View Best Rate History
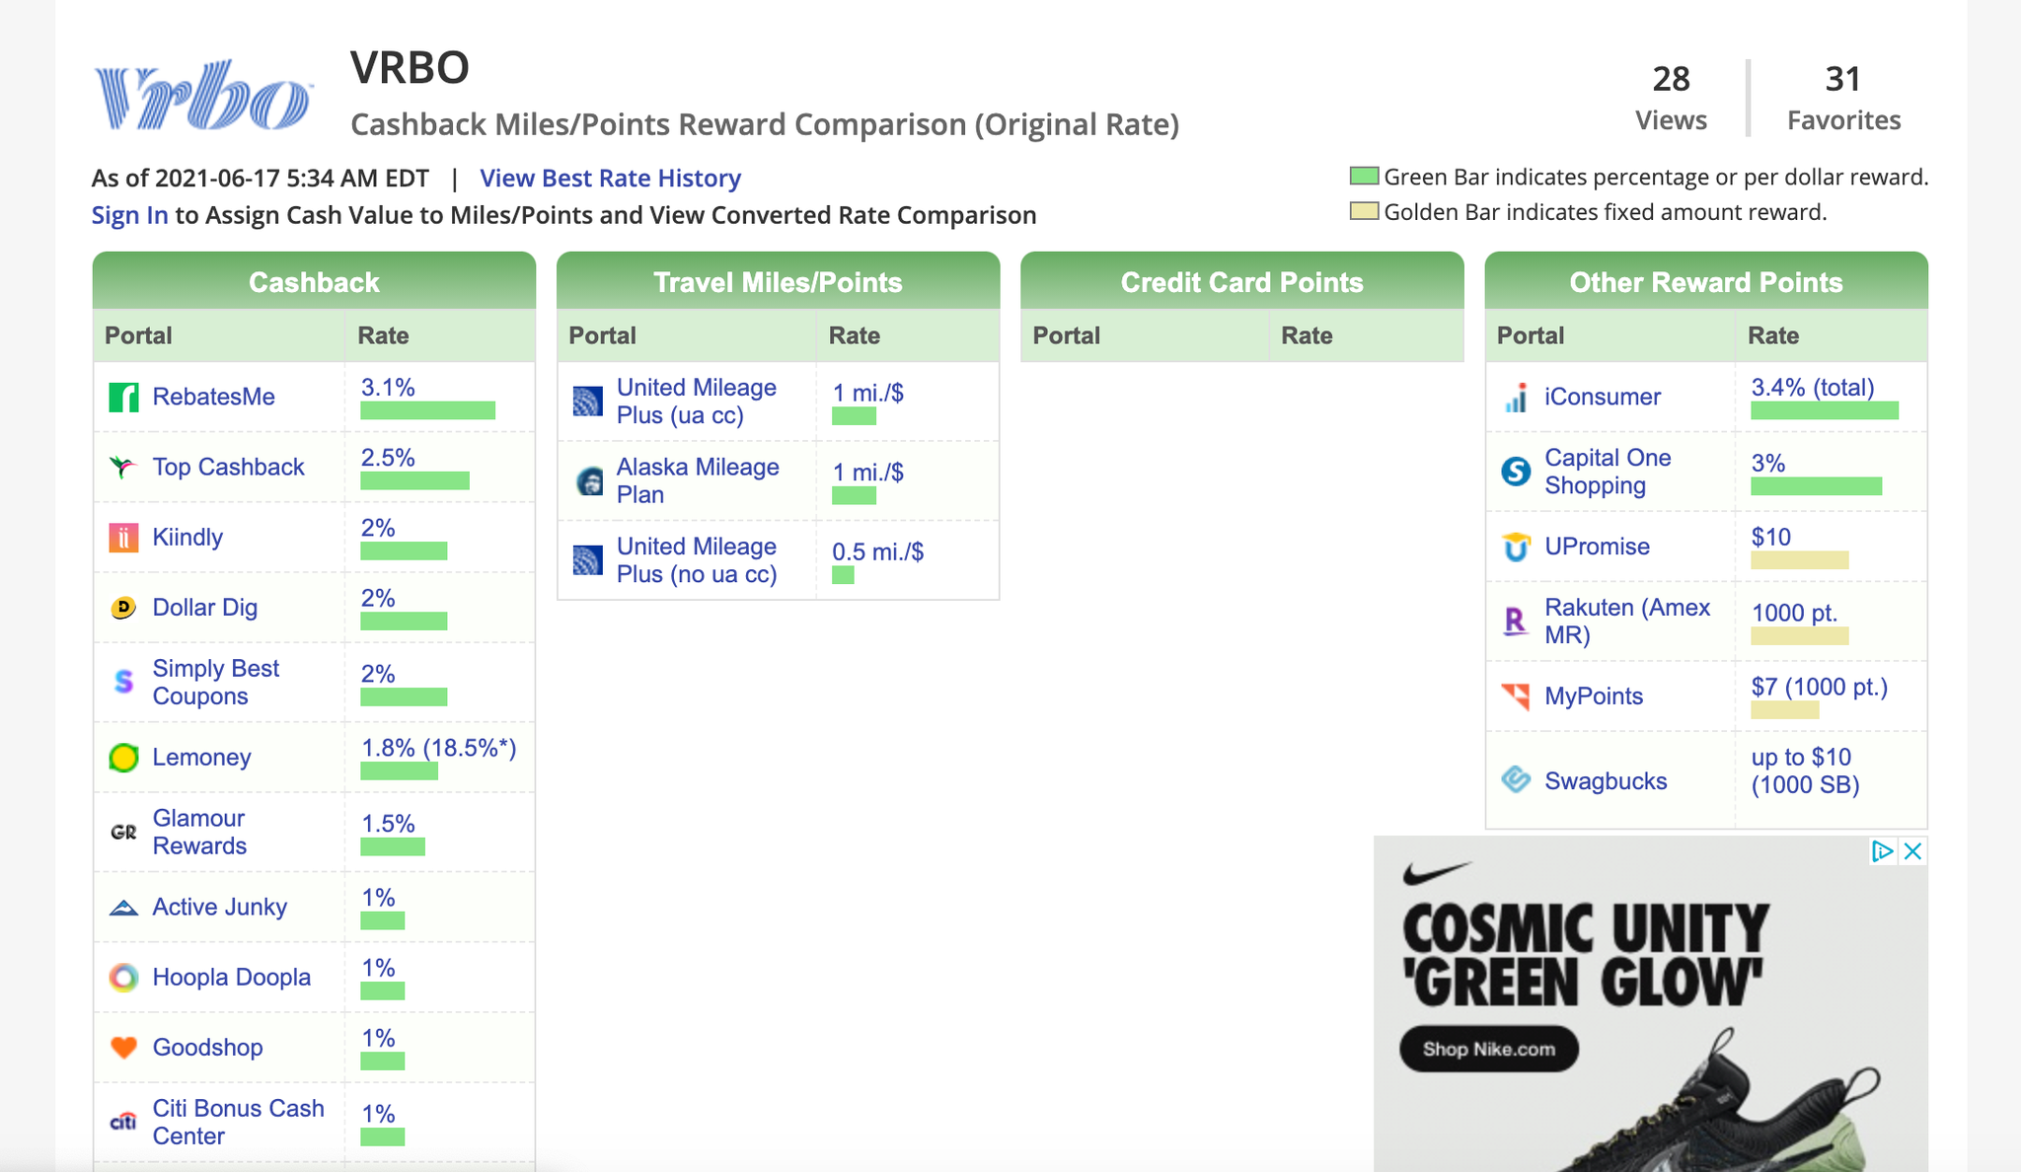The height and width of the screenshot is (1172, 2021). tap(611, 178)
